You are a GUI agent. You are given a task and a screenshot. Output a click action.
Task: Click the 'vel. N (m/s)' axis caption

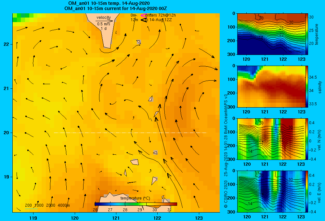(319, 140)
